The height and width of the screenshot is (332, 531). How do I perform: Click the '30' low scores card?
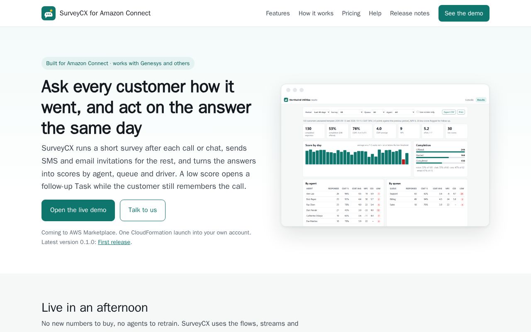click(x=456, y=131)
